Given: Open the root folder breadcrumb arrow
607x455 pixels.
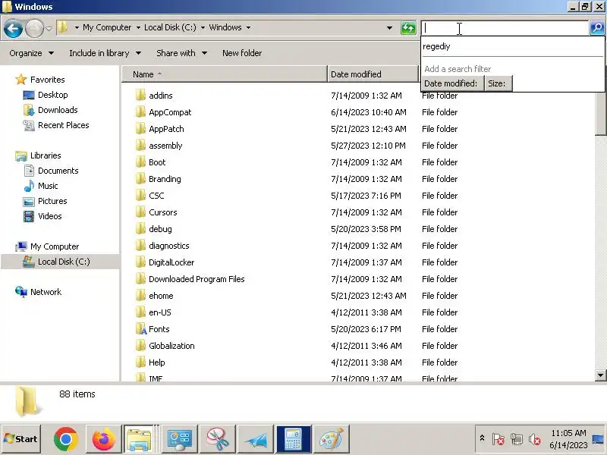Looking at the screenshot, I should [77, 27].
